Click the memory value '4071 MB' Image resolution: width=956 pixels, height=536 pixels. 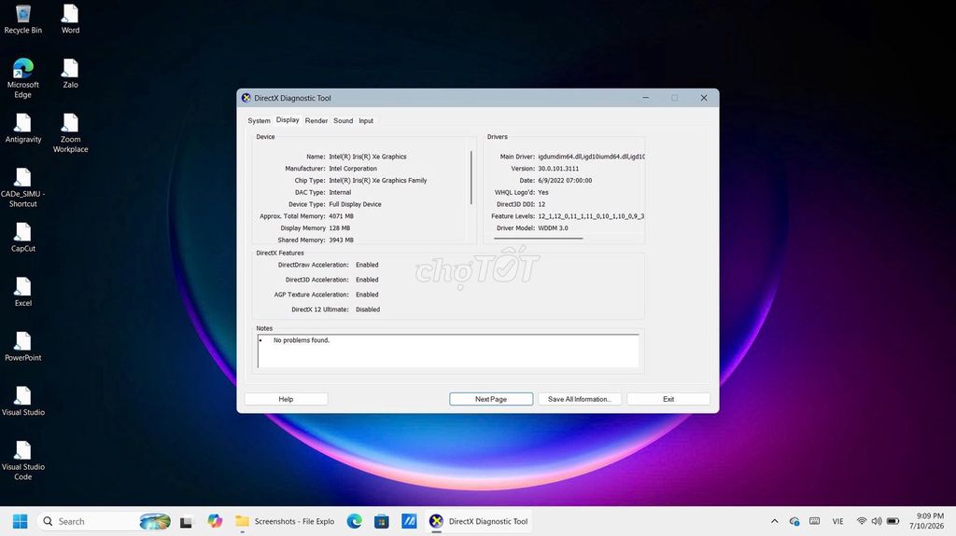pyautogui.click(x=342, y=216)
